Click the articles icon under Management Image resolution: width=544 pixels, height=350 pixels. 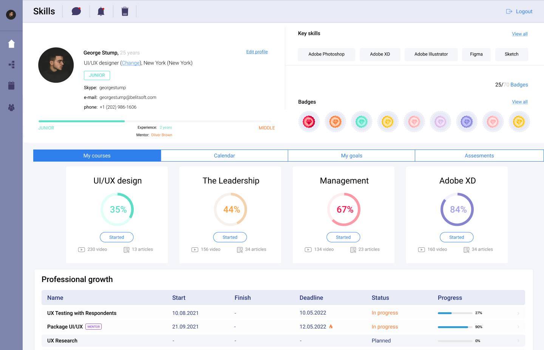353,250
